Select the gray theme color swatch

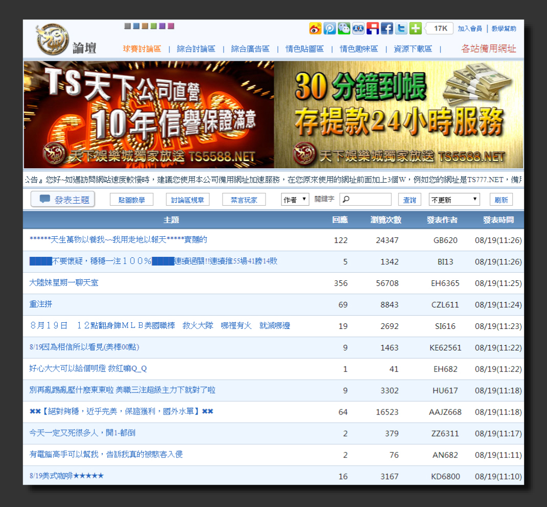coord(127,26)
